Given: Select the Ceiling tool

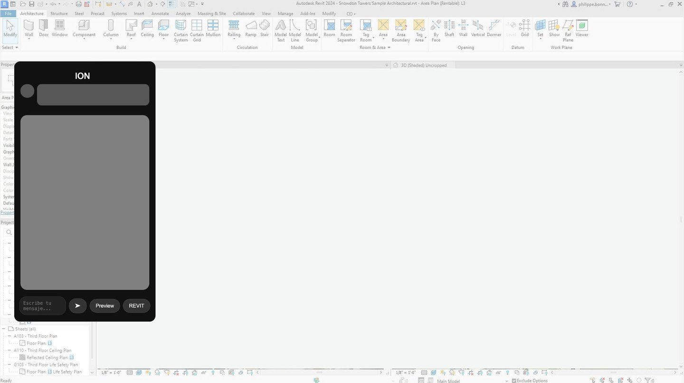Looking at the screenshot, I should tap(147, 29).
